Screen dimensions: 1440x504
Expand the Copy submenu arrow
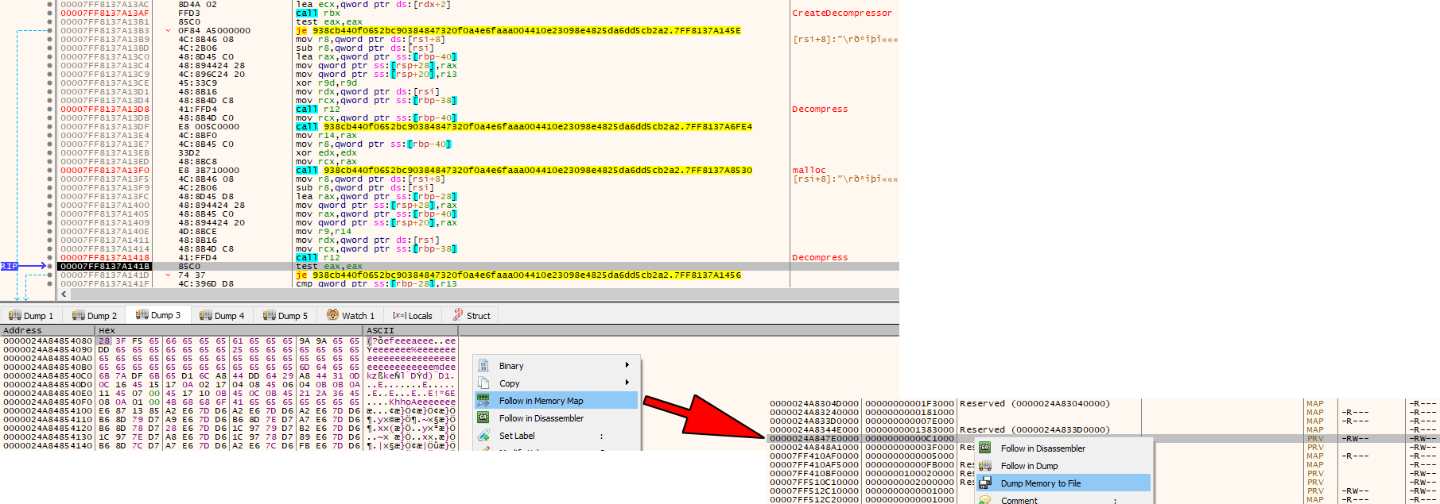click(x=627, y=383)
